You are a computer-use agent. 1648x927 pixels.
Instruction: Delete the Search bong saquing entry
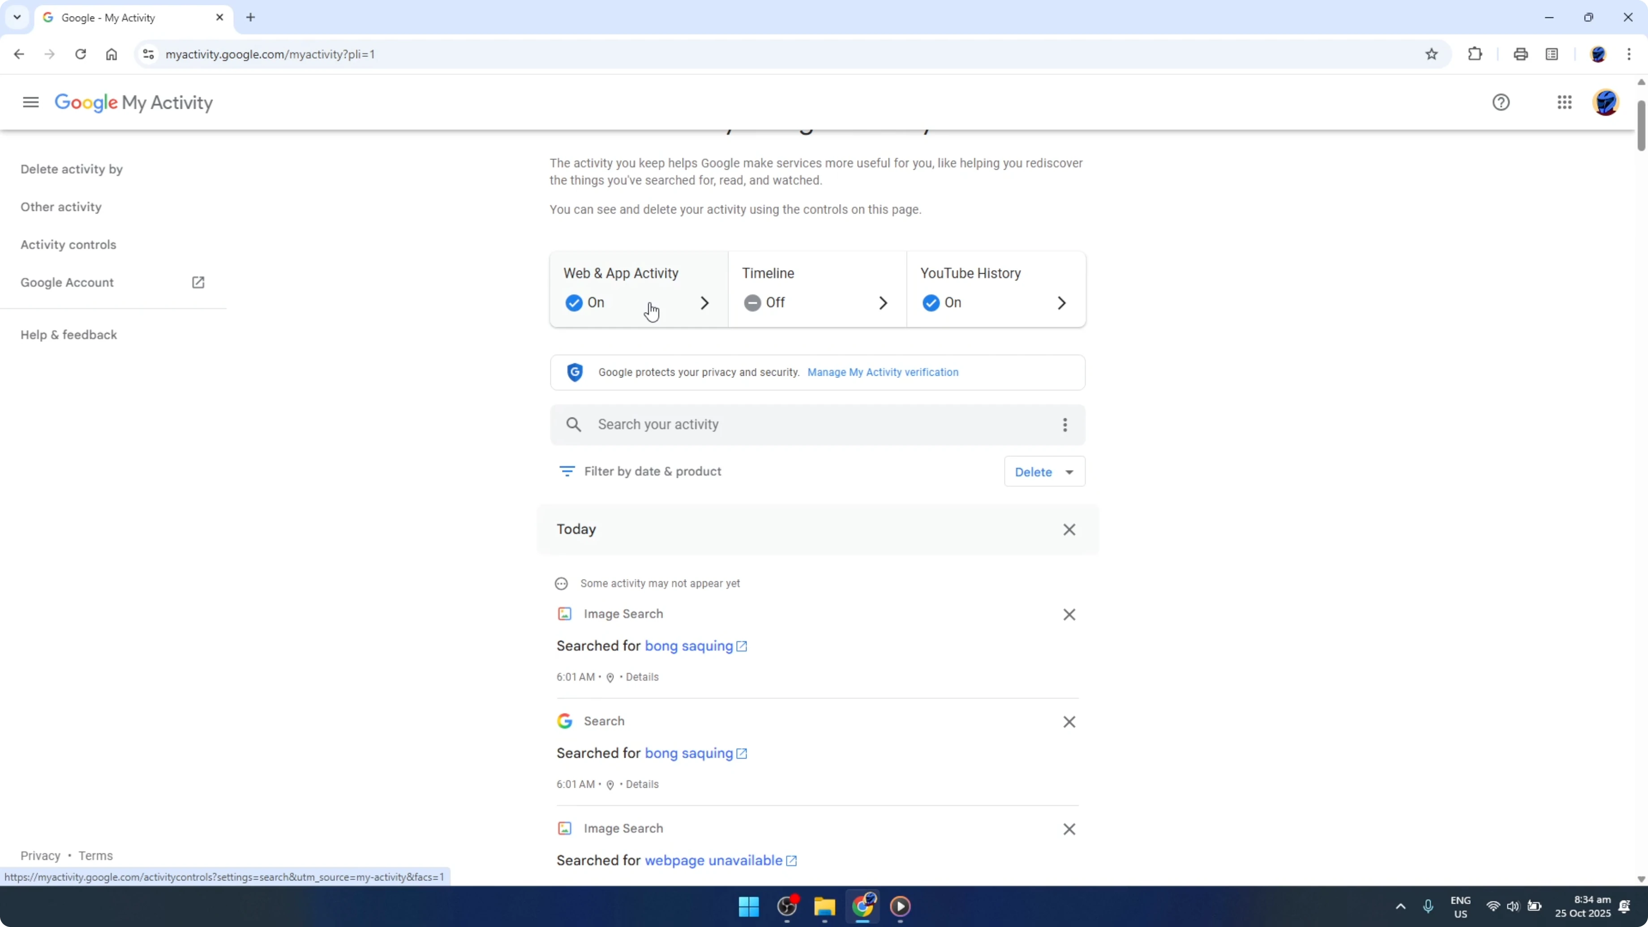(x=1069, y=722)
